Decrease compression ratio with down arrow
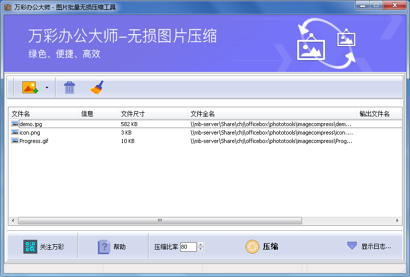 [201, 249]
